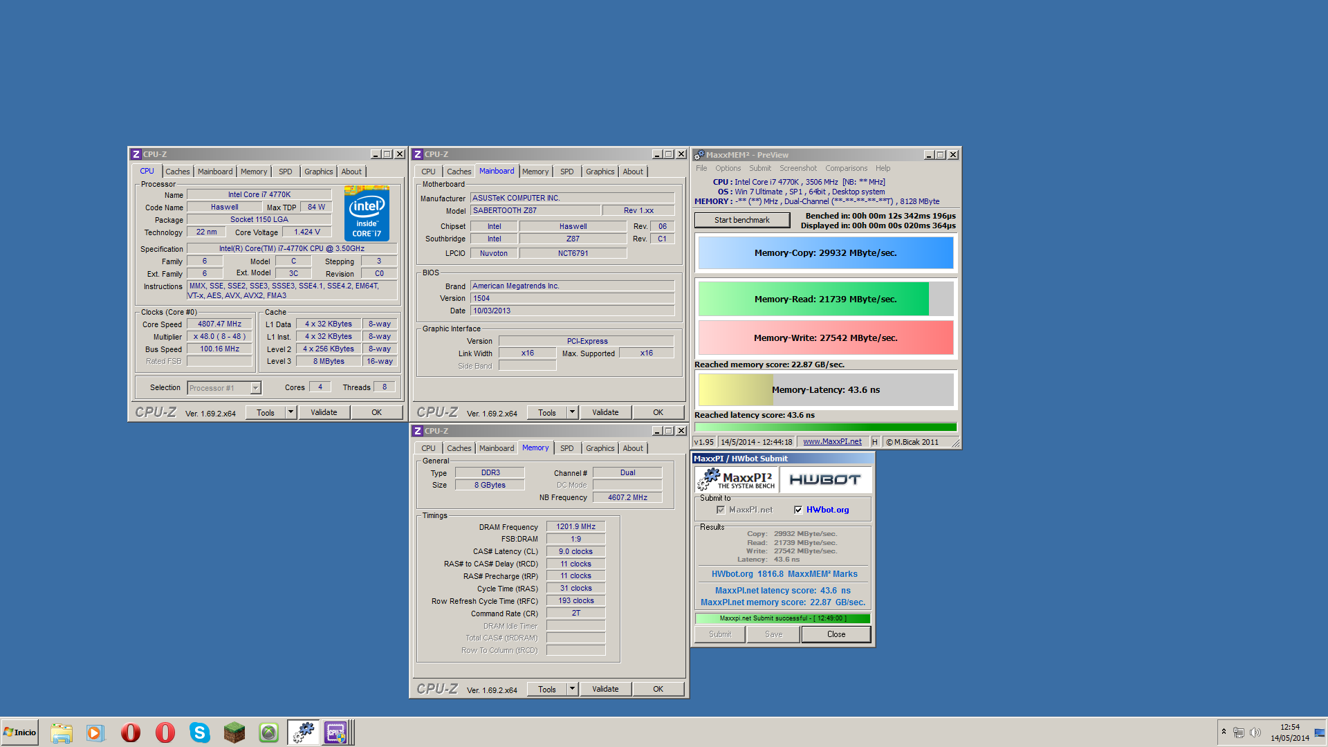The height and width of the screenshot is (747, 1328).
Task: Open the Xbox green sphere taskbar icon
Action: click(269, 732)
